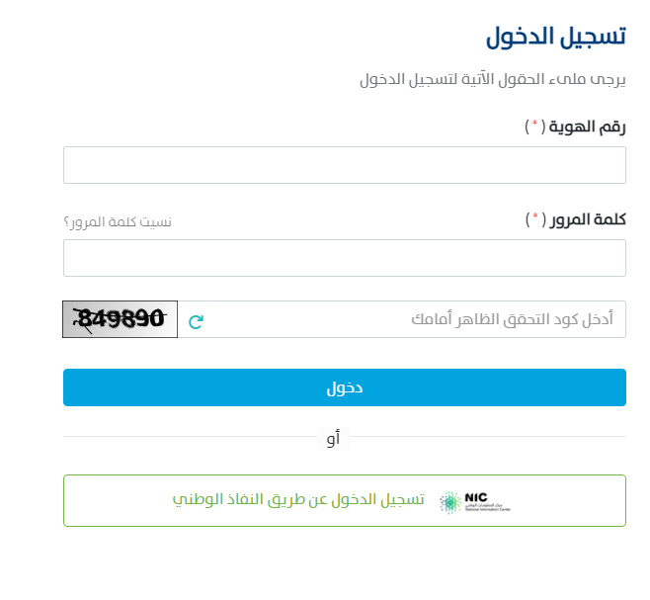Click the كلمة المرور field label

tap(587, 218)
